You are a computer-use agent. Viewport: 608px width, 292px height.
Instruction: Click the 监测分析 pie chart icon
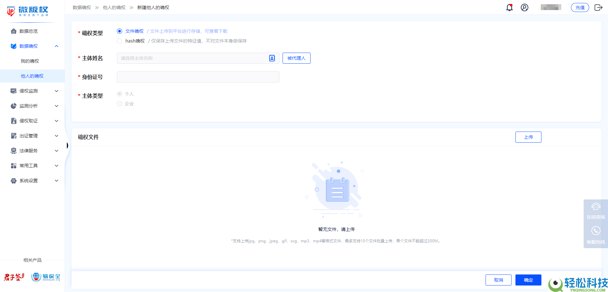(14, 106)
